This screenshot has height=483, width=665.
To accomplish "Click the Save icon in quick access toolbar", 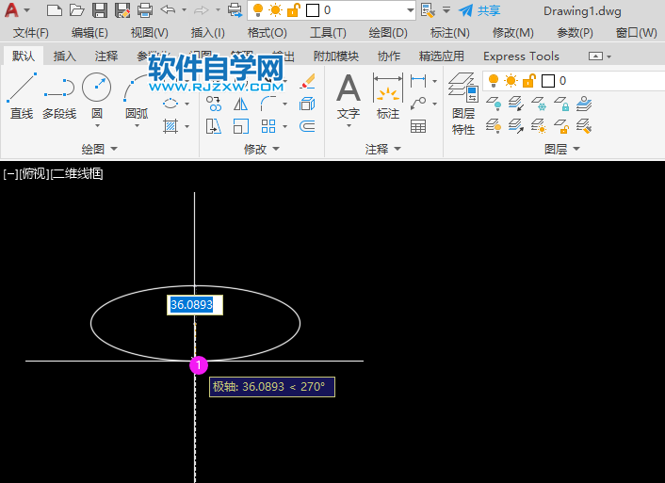I will [x=100, y=10].
